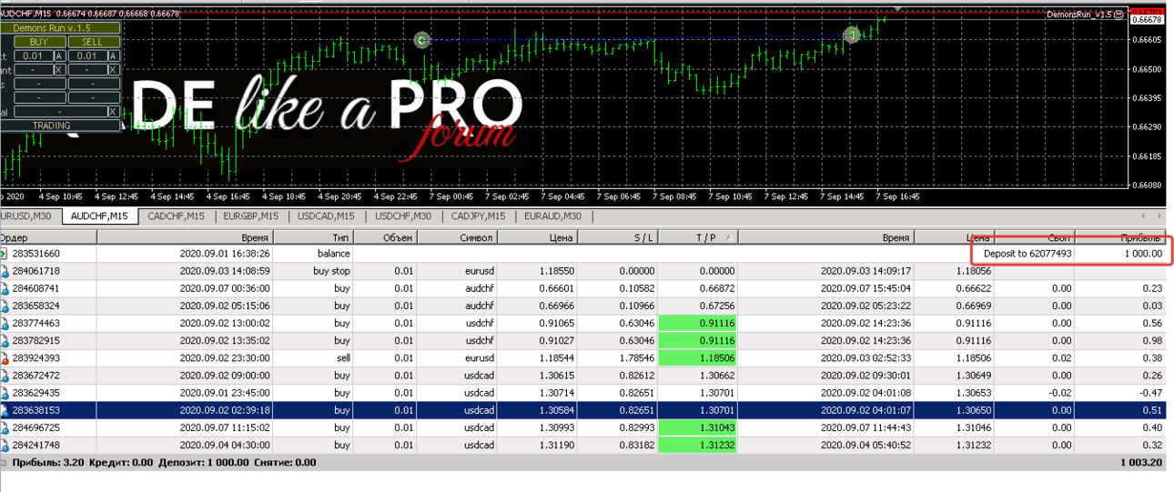Click the summary bar icon before Прибыль: 3.20
This screenshot has width=1174, height=492.
(x=3, y=462)
